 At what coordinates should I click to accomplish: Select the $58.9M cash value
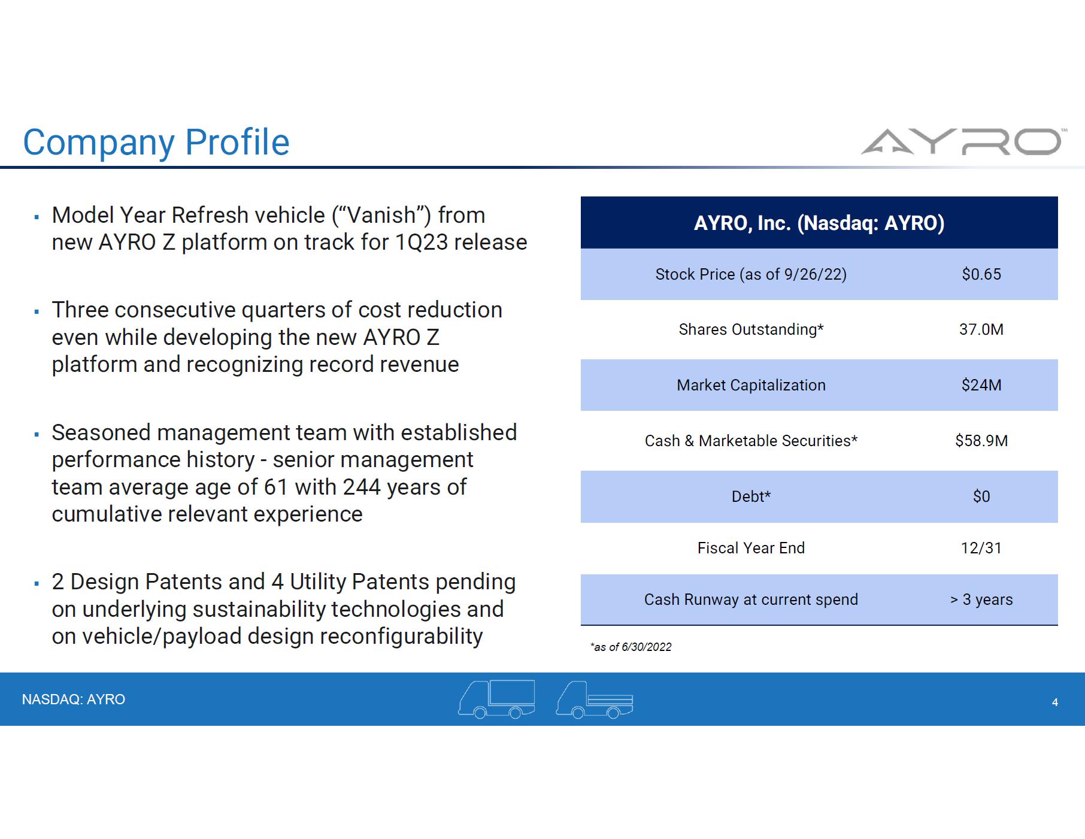(981, 441)
